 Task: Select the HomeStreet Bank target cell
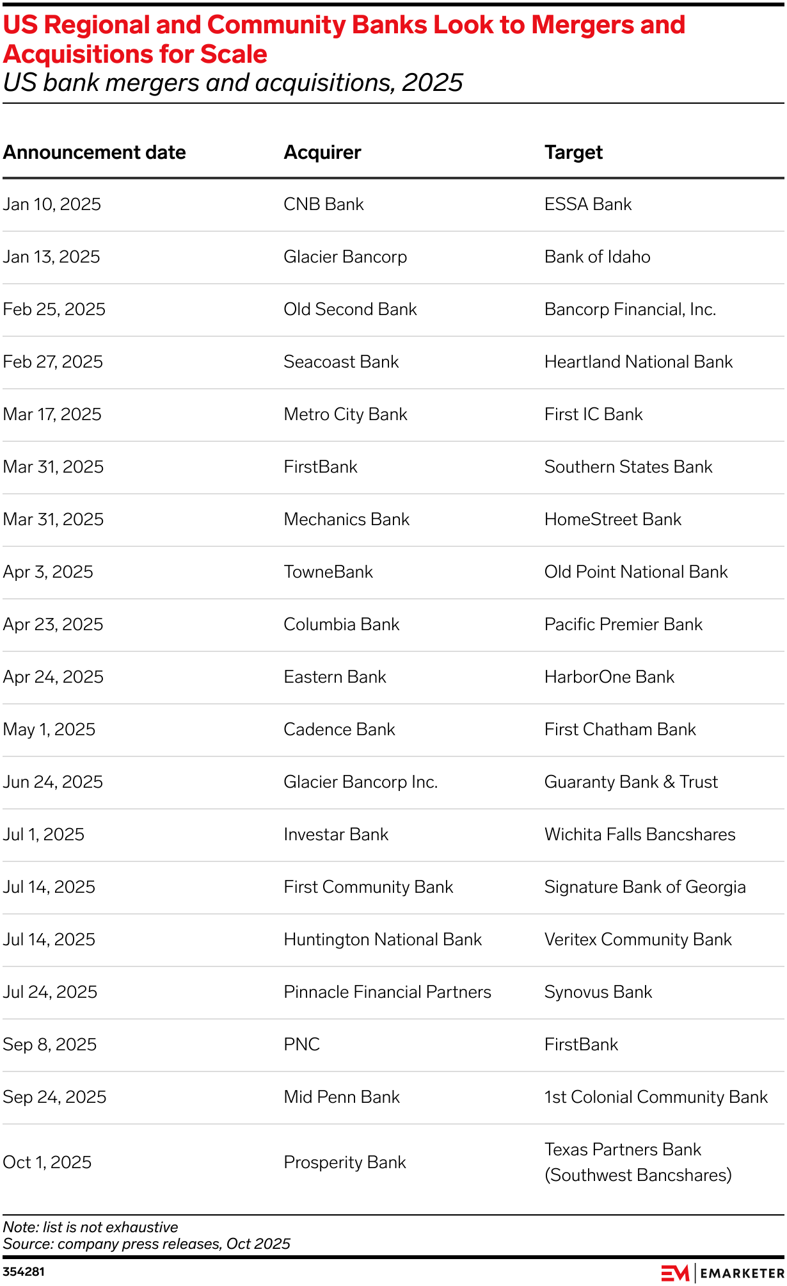[x=612, y=519]
